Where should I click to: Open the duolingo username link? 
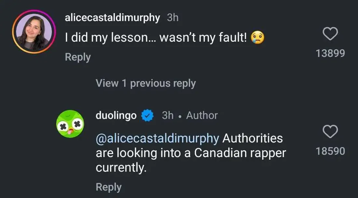click(116, 115)
